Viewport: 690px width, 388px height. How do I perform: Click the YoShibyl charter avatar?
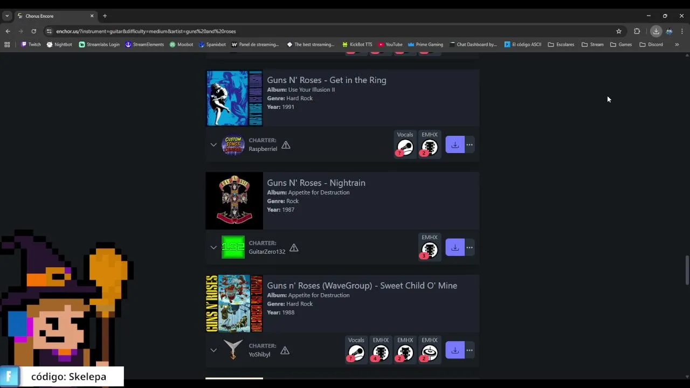[x=233, y=350]
